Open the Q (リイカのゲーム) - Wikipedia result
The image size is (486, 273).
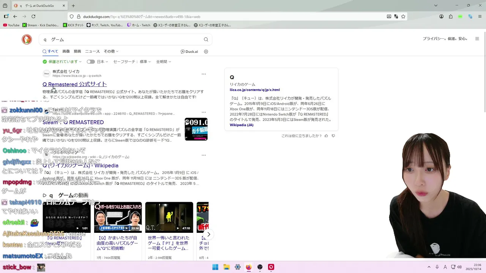tap(80, 166)
